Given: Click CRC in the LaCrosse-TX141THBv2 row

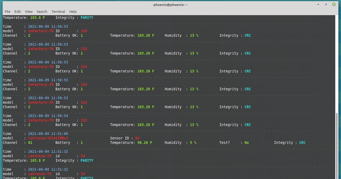Looking at the screenshot, I should tap(302, 143).
